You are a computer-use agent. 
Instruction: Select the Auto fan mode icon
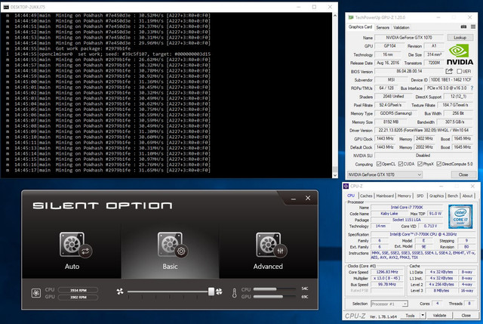click(x=75, y=245)
